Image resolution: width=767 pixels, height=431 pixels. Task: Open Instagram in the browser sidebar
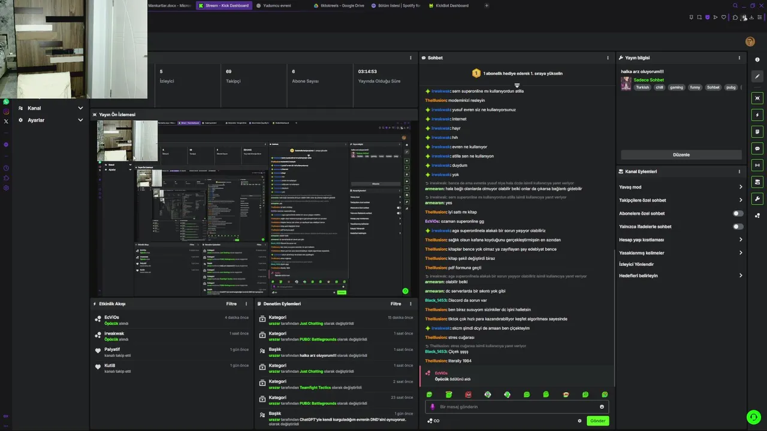pos(6,111)
